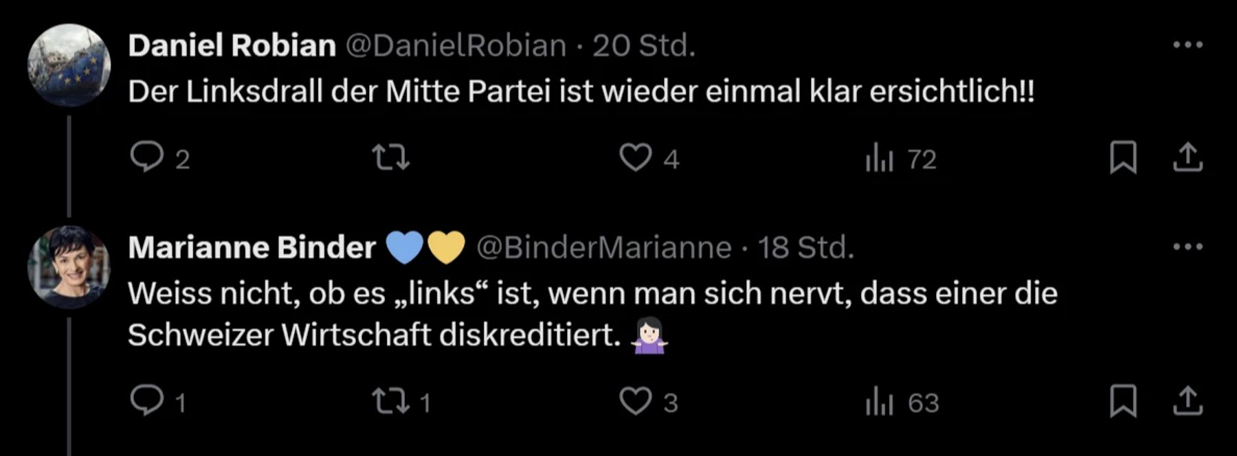Like Marianne Binder's tweet
The image size is (1237, 456).
pyautogui.click(x=635, y=402)
